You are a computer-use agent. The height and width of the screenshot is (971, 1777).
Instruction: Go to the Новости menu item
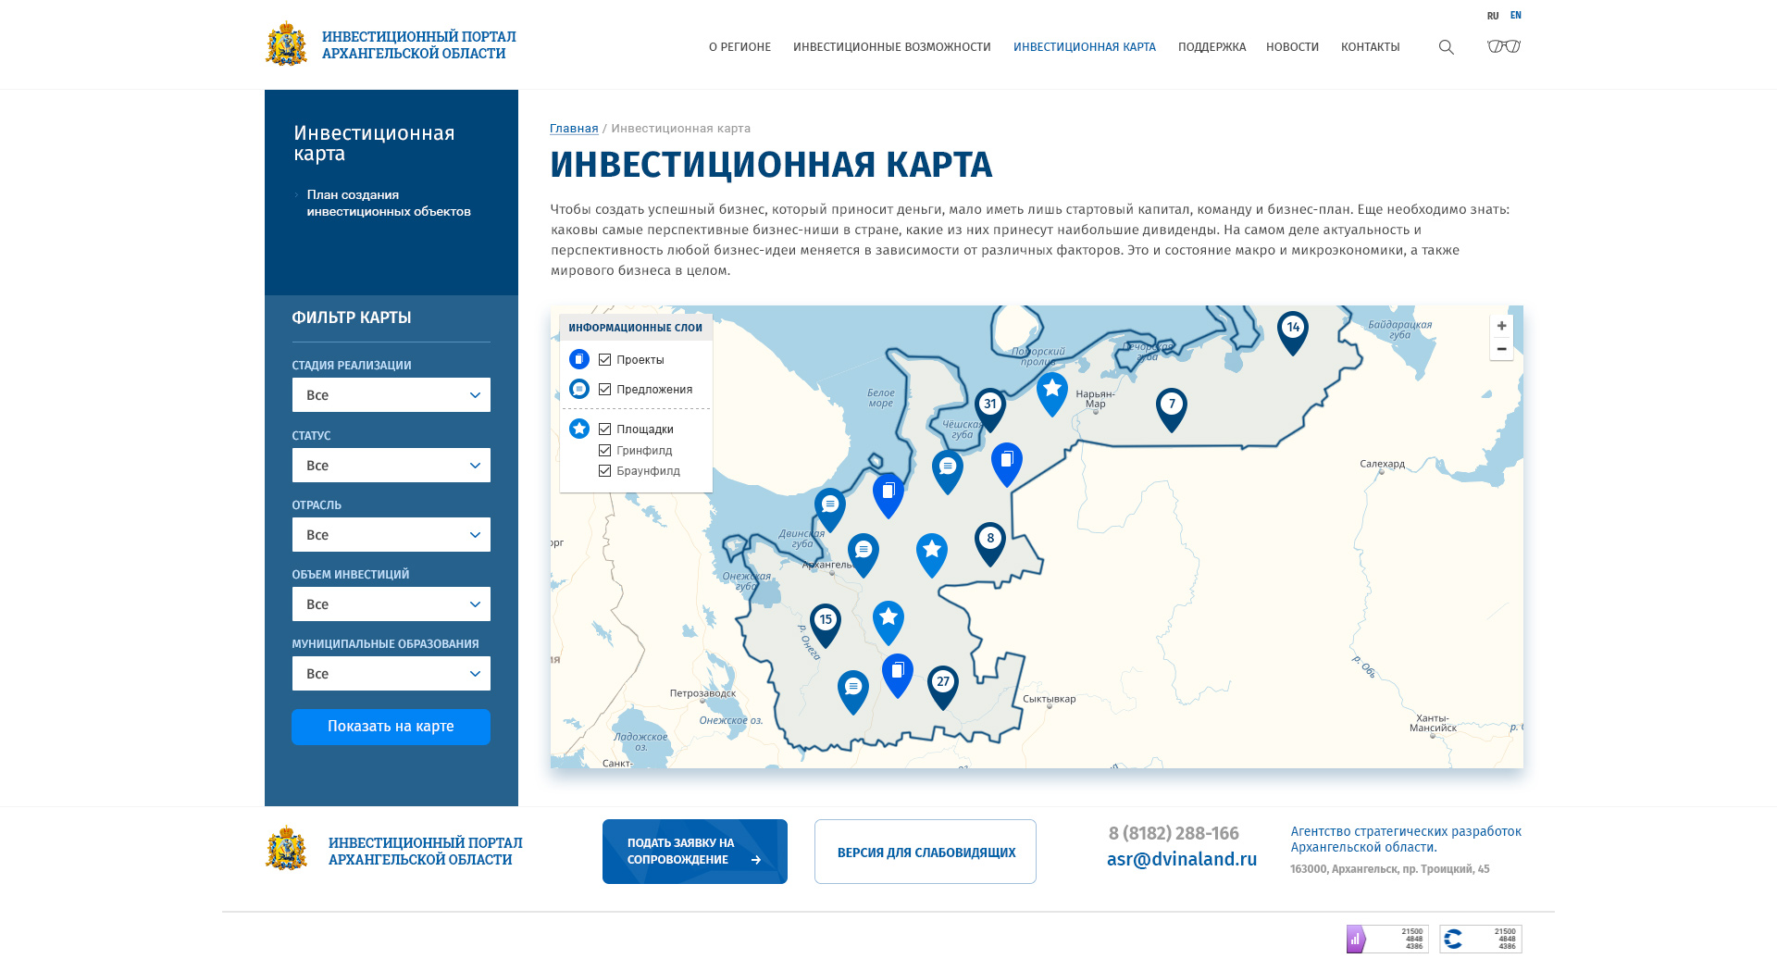click(1292, 47)
